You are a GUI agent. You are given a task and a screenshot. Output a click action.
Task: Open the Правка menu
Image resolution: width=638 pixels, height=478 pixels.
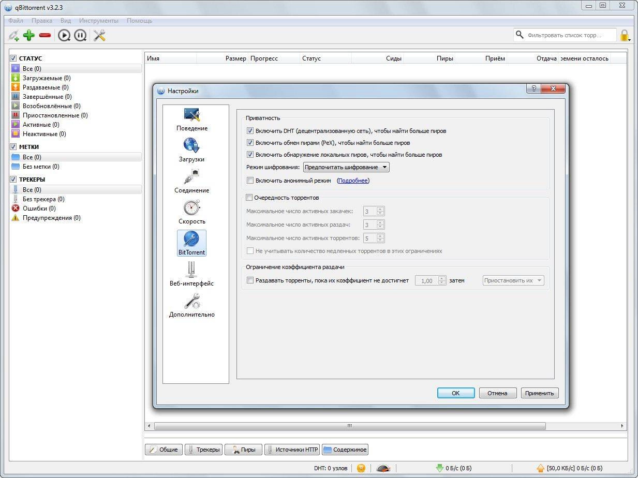click(x=41, y=21)
